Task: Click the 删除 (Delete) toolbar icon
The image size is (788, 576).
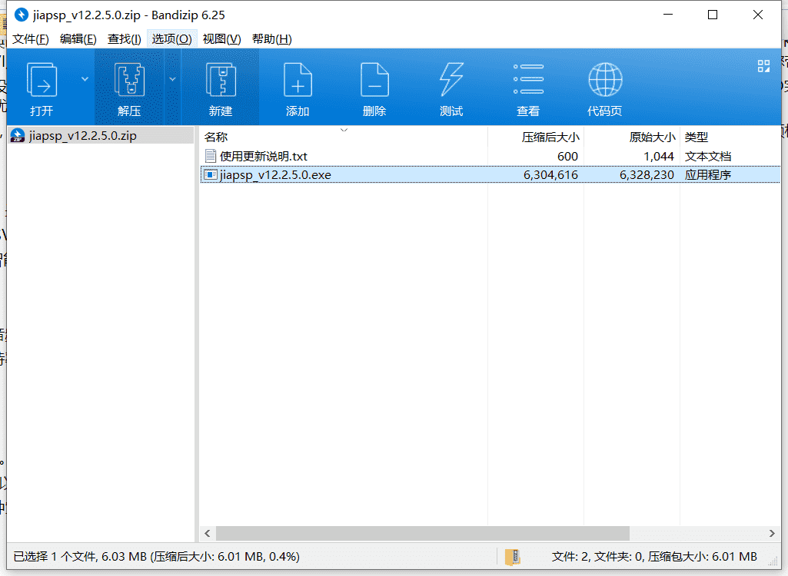Action: (x=374, y=81)
